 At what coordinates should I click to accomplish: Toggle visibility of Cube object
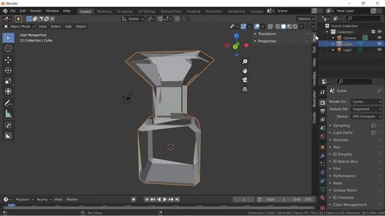point(380,44)
